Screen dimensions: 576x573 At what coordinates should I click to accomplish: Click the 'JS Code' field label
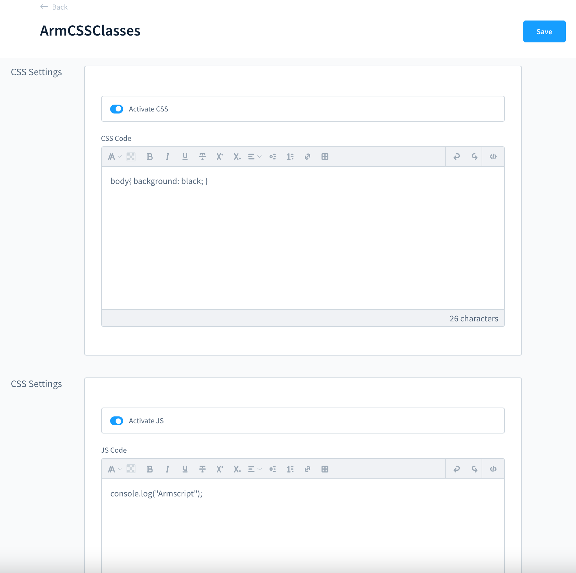coord(114,450)
